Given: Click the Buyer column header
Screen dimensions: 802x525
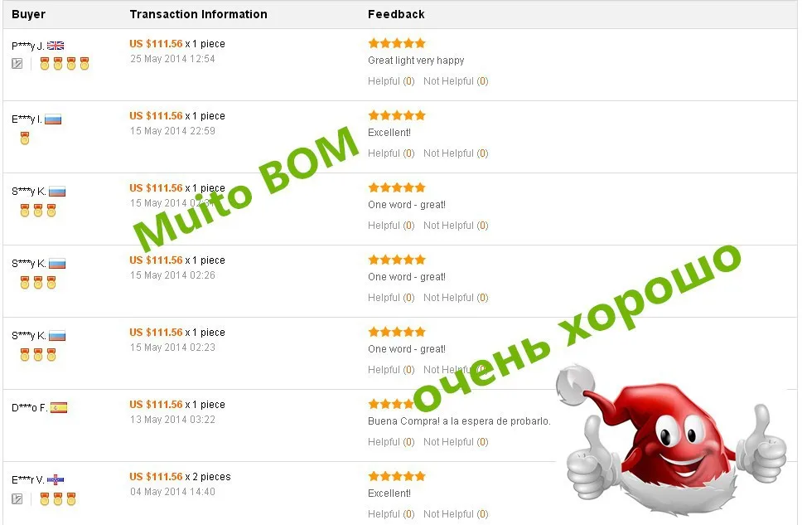Looking at the screenshot, I should (x=29, y=14).
